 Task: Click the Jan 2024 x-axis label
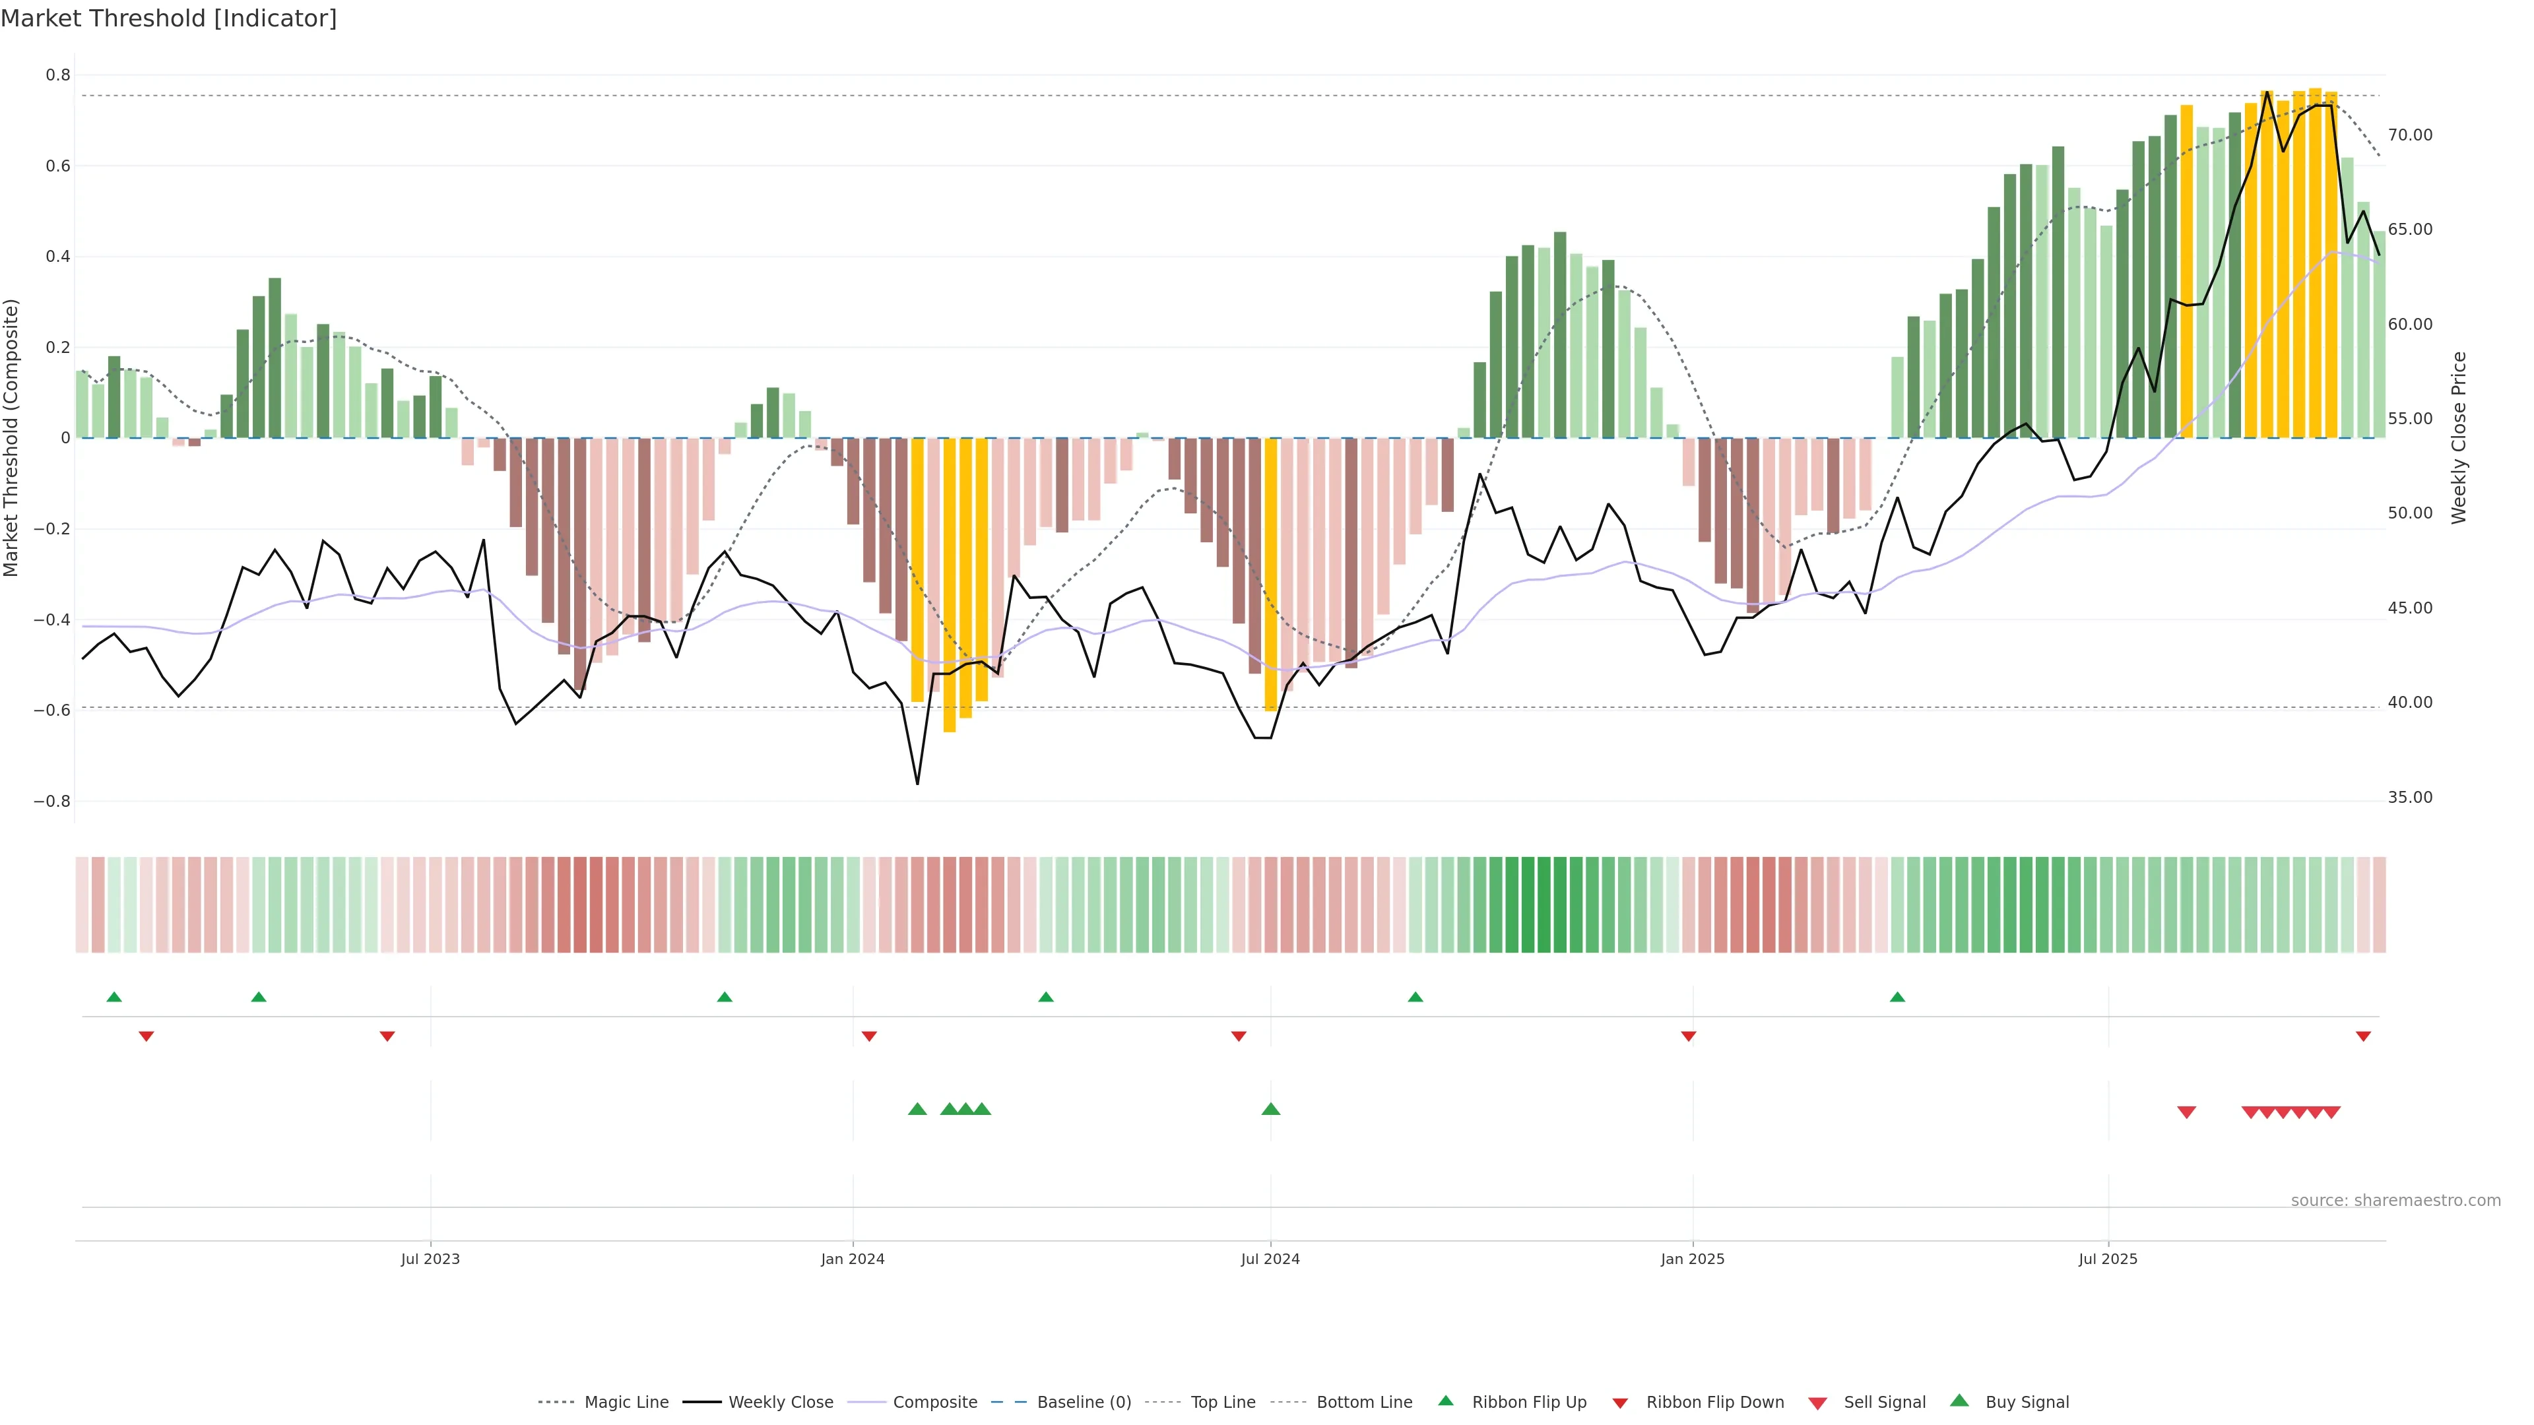pos(853,1259)
